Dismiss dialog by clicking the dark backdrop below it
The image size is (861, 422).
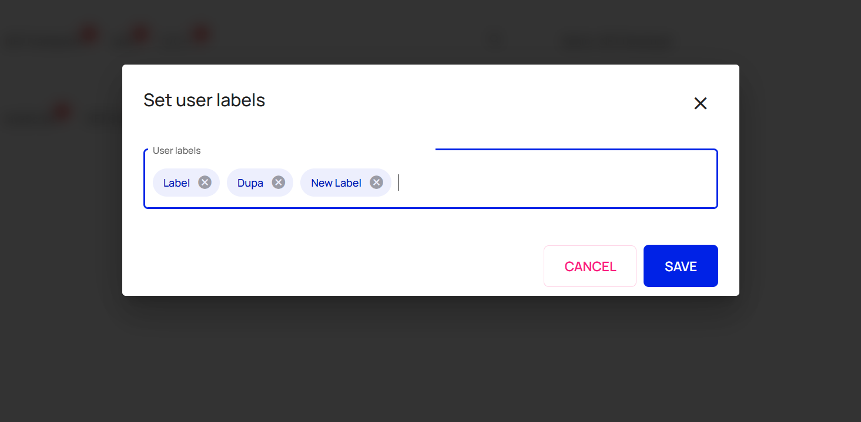[430, 358]
